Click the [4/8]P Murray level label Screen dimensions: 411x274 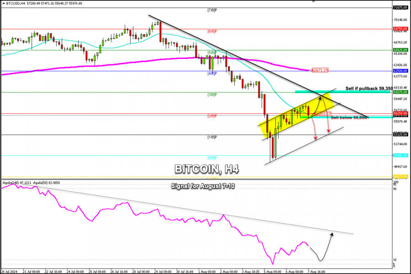[212, 74]
